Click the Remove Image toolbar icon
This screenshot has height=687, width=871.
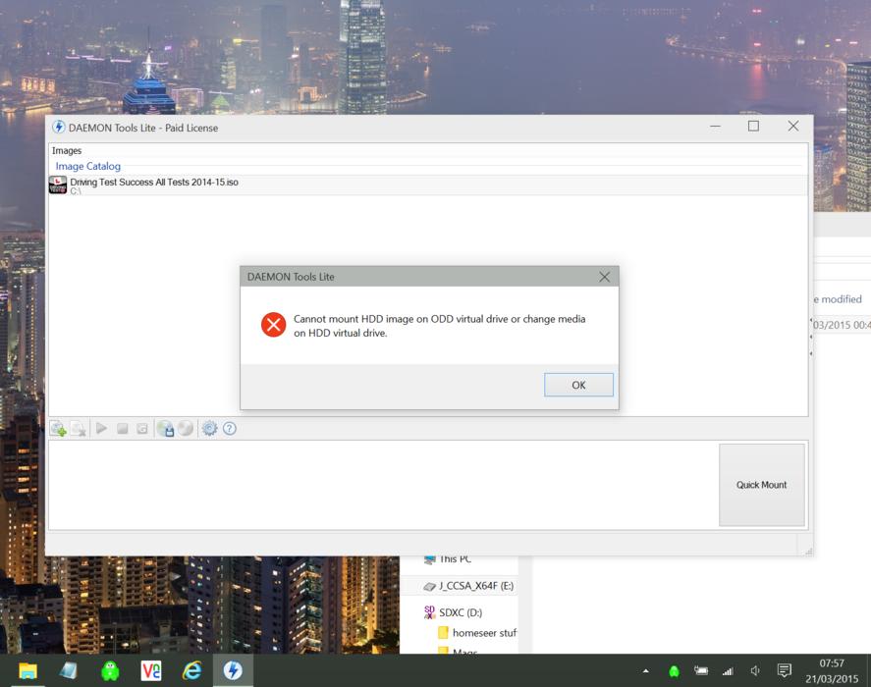click(79, 429)
